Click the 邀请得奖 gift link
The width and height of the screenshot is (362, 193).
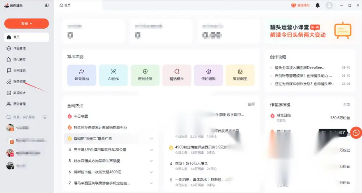pos(300,5)
